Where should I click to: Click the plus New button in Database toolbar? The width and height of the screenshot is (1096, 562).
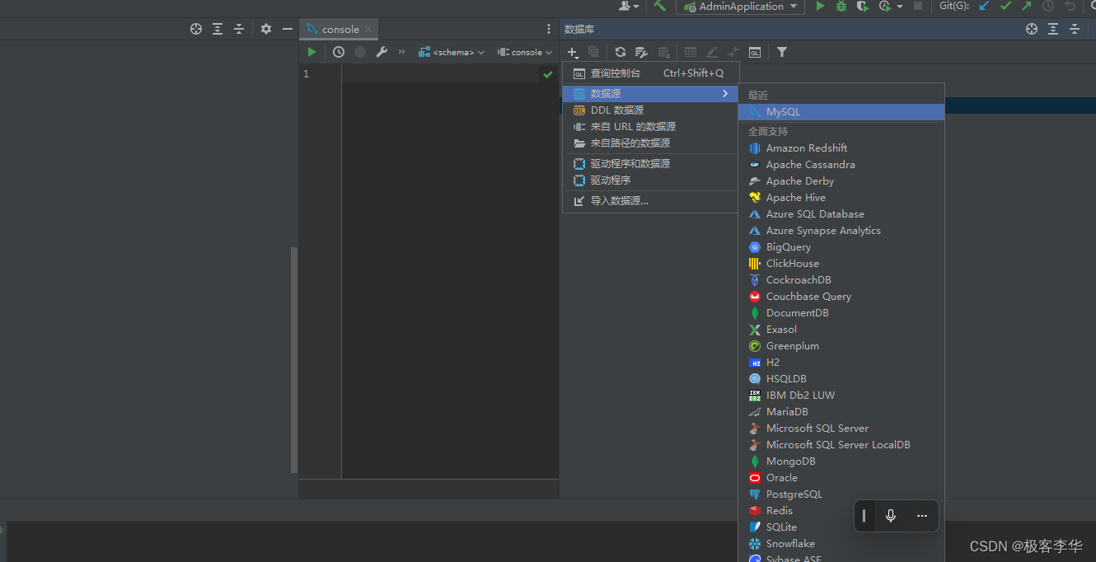[573, 52]
